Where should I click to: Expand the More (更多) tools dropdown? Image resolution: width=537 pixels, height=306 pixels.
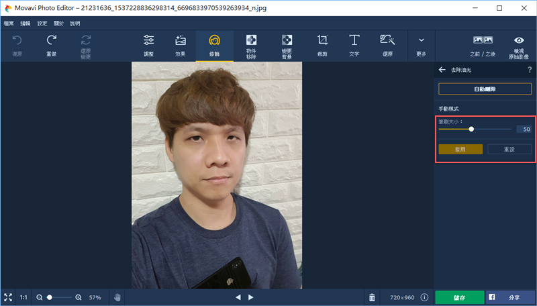(x=422, y=46)
